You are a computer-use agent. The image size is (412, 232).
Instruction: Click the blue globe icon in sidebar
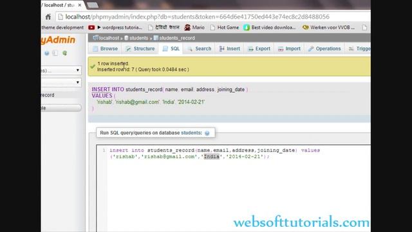[x=47, y=53]
